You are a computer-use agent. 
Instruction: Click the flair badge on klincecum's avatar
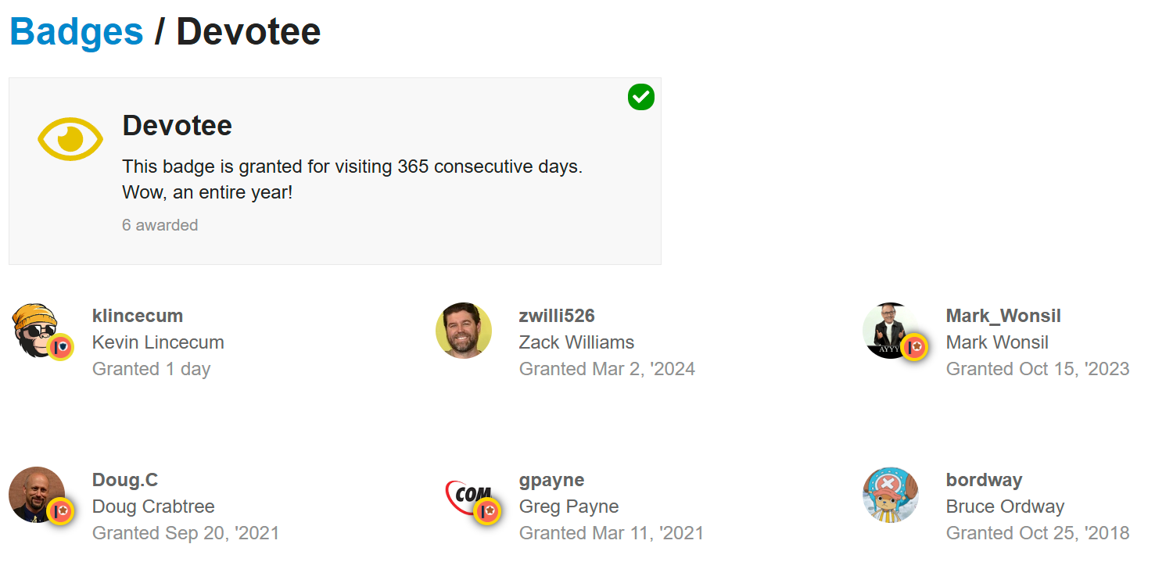pyautogui.click(x=61, y=346)
